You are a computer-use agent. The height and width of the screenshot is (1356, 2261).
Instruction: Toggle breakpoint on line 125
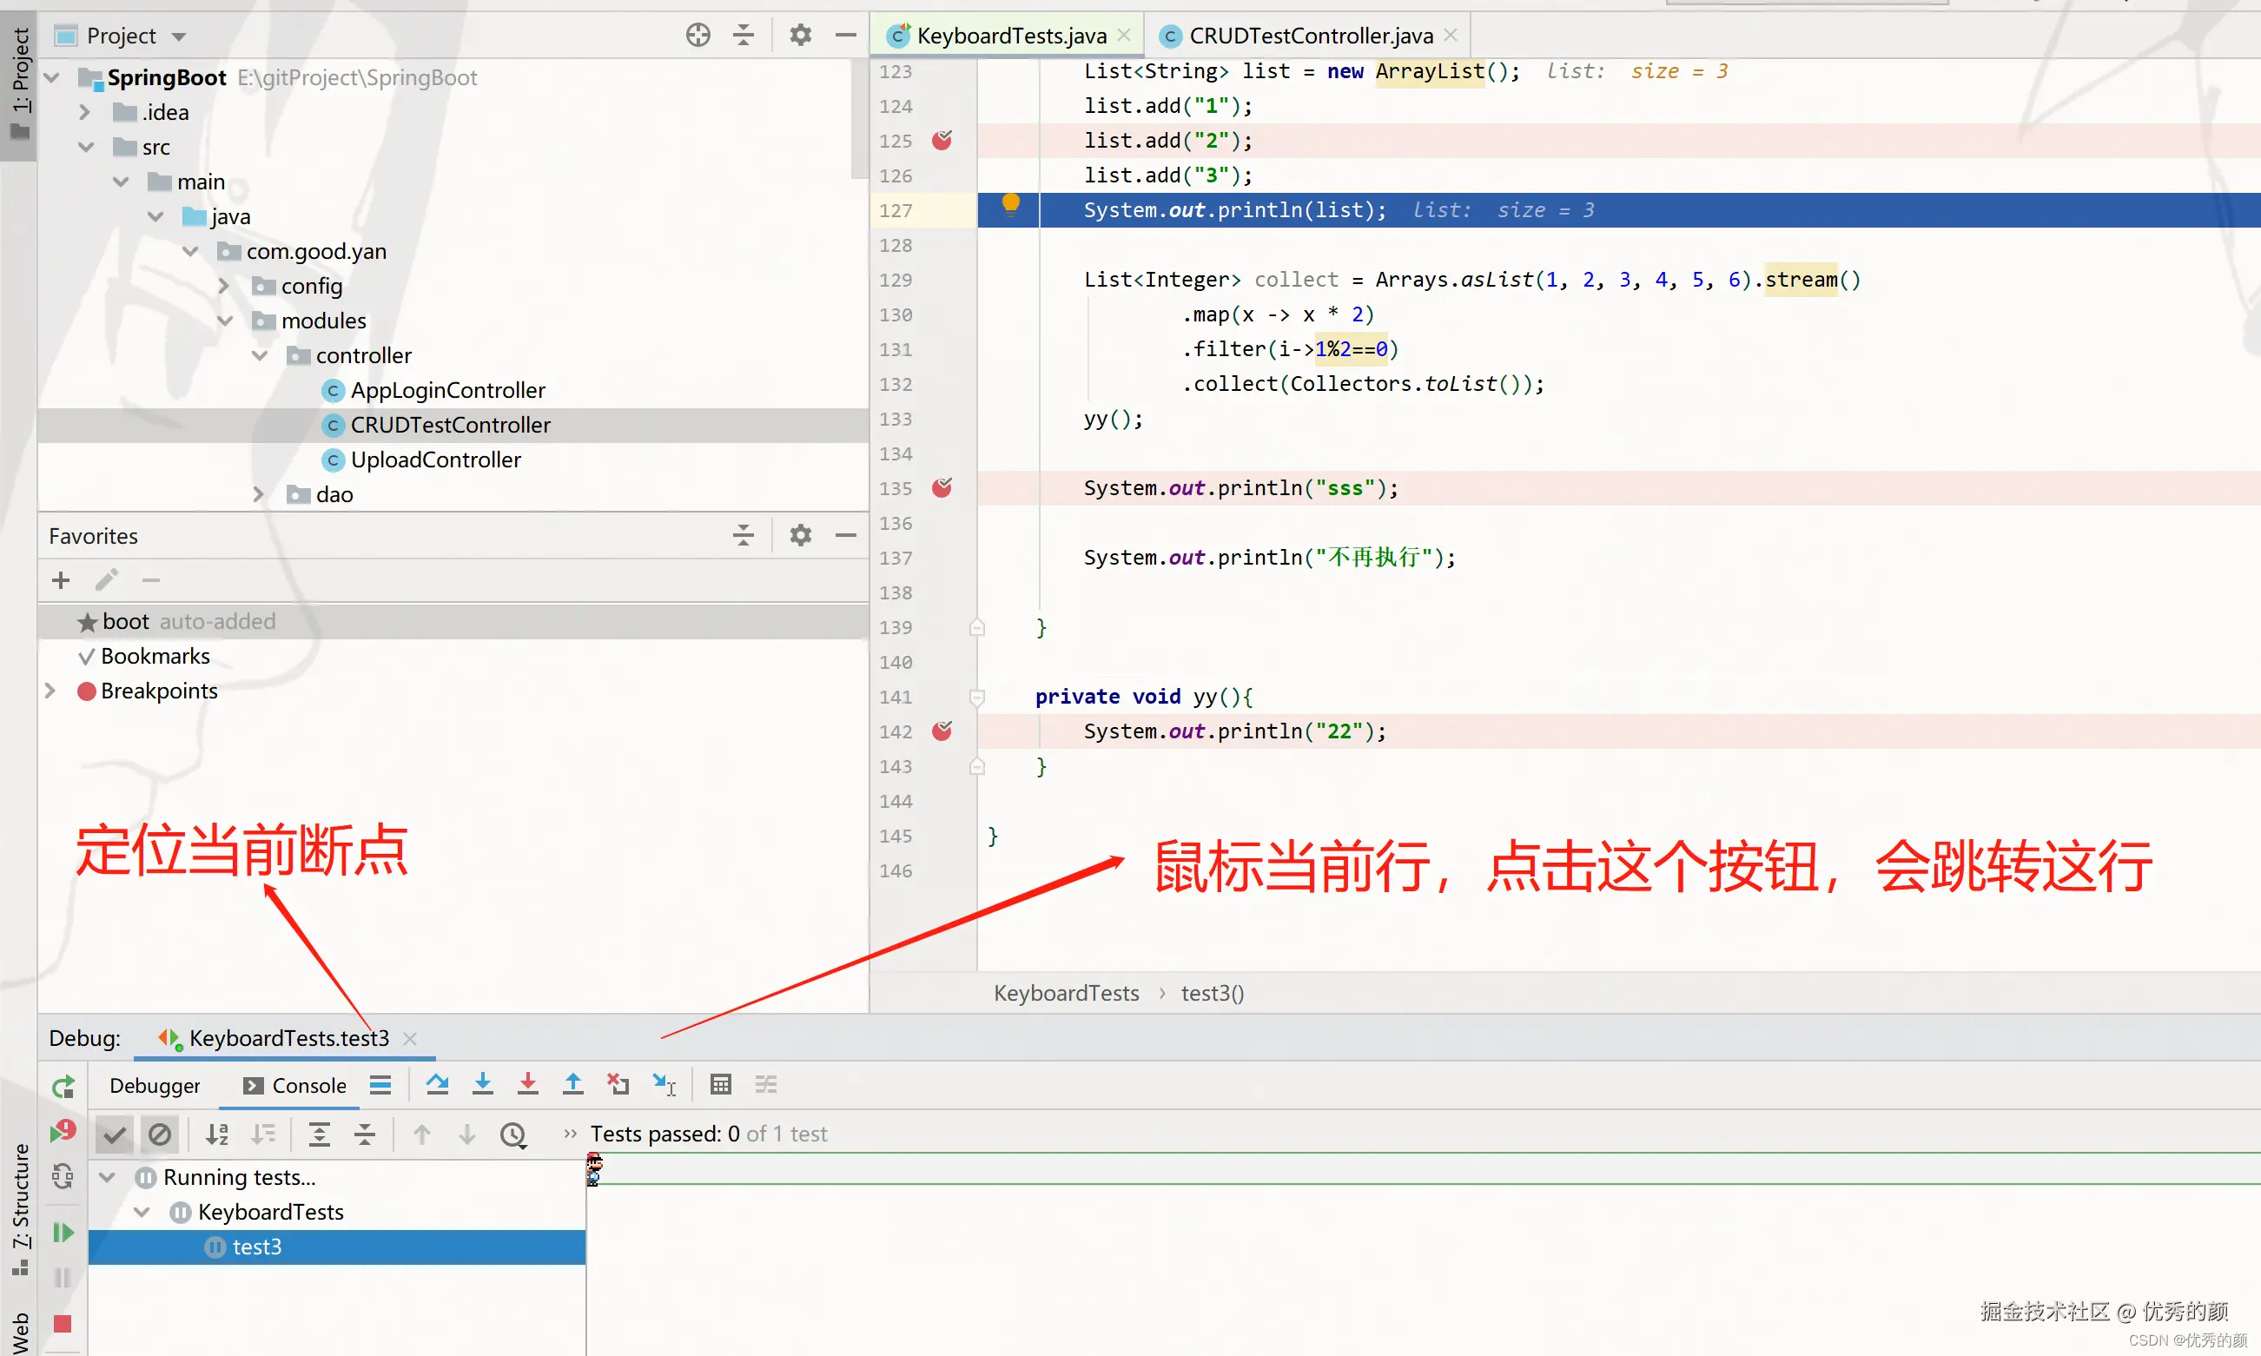[x=942, y=140]
